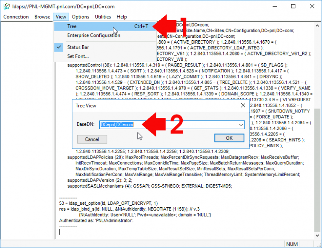Click the LDP application icon in title bar

click(x=6, y=7)
